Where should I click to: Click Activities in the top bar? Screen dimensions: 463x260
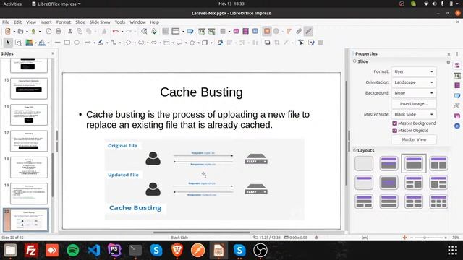(12, 4)
